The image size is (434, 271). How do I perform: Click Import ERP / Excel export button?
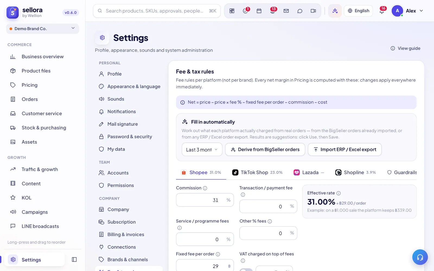(x=345, y=150)
